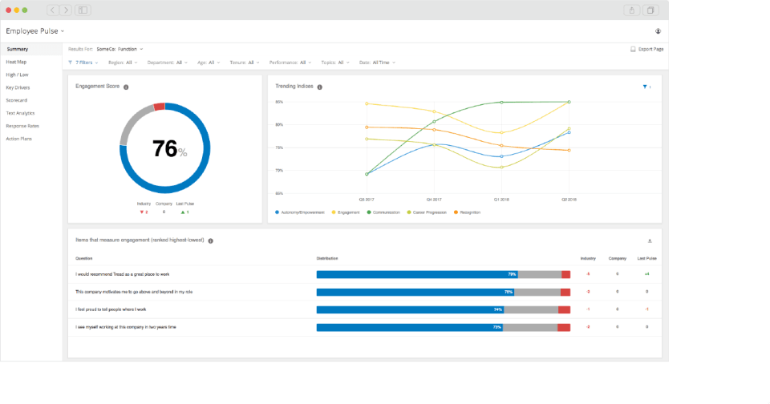Click the +4 Last Pulse value

646,274
